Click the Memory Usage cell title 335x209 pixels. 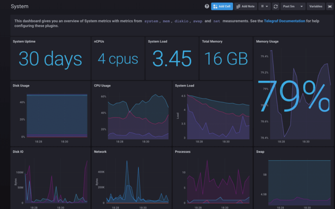point(267,42)
